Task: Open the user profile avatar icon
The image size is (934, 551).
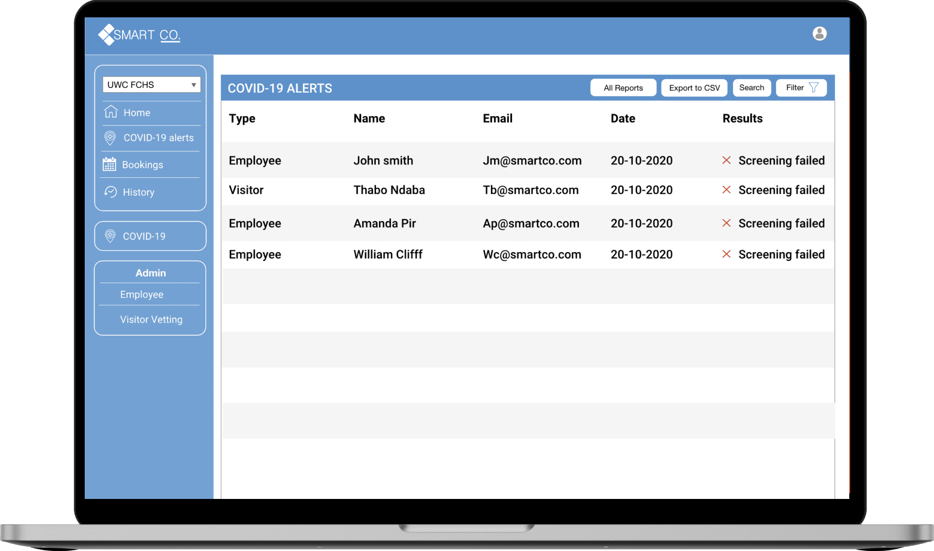Action: pyautogui.click(x=819, y=34)
